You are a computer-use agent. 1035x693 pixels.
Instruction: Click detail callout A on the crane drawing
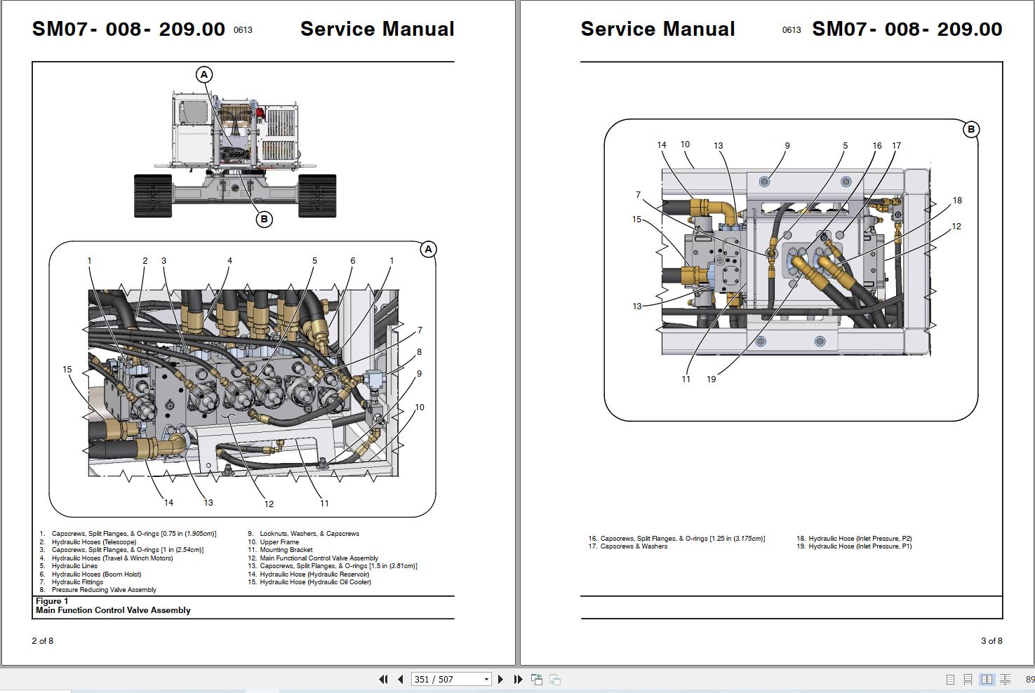coord(204,74)
